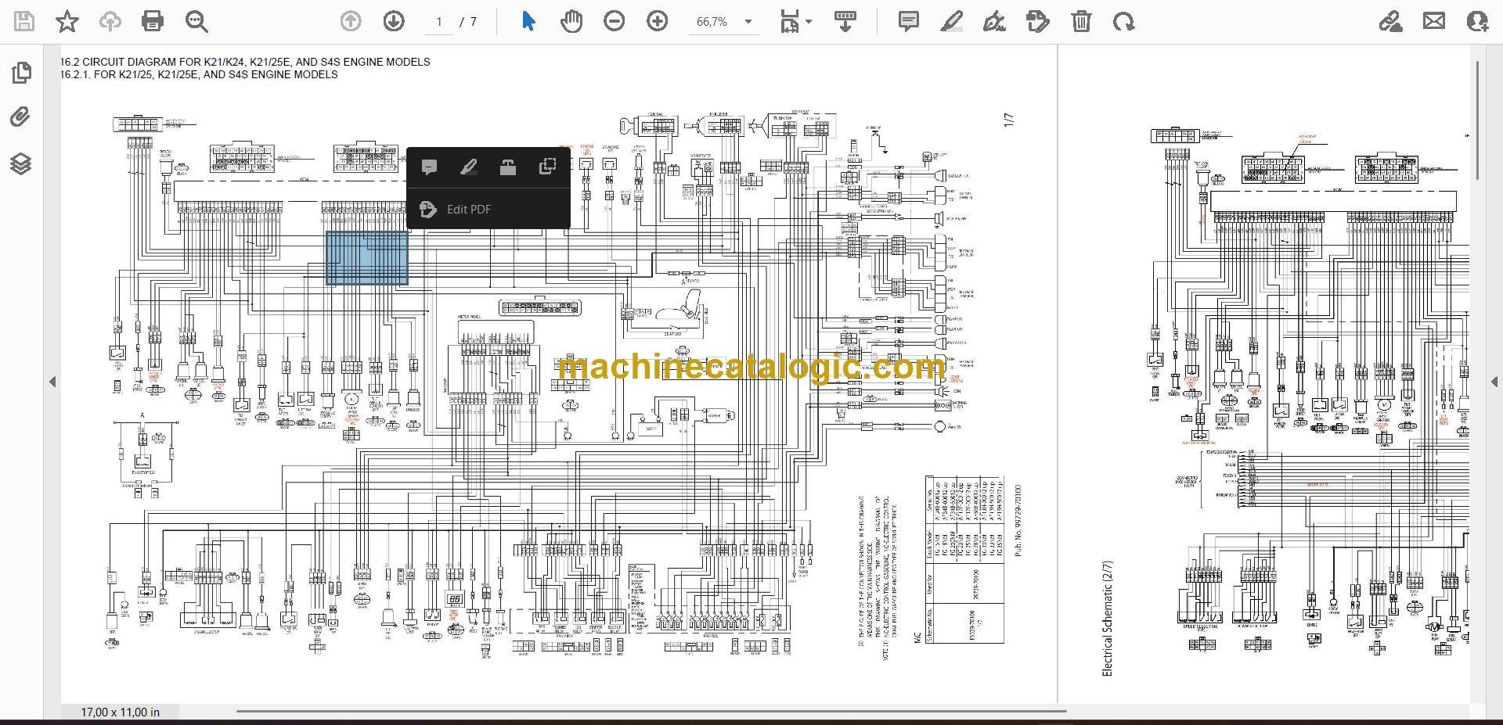Delete with the trash can icon
Screen dimensions: 1503x725
1081,21
